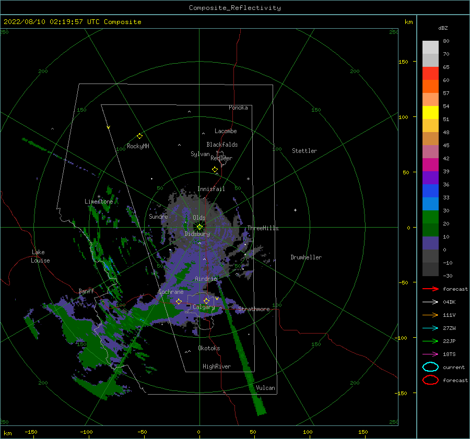Click the HighRiver label
The height and width of the screenshot is (439, 470).
coord(217,366)
